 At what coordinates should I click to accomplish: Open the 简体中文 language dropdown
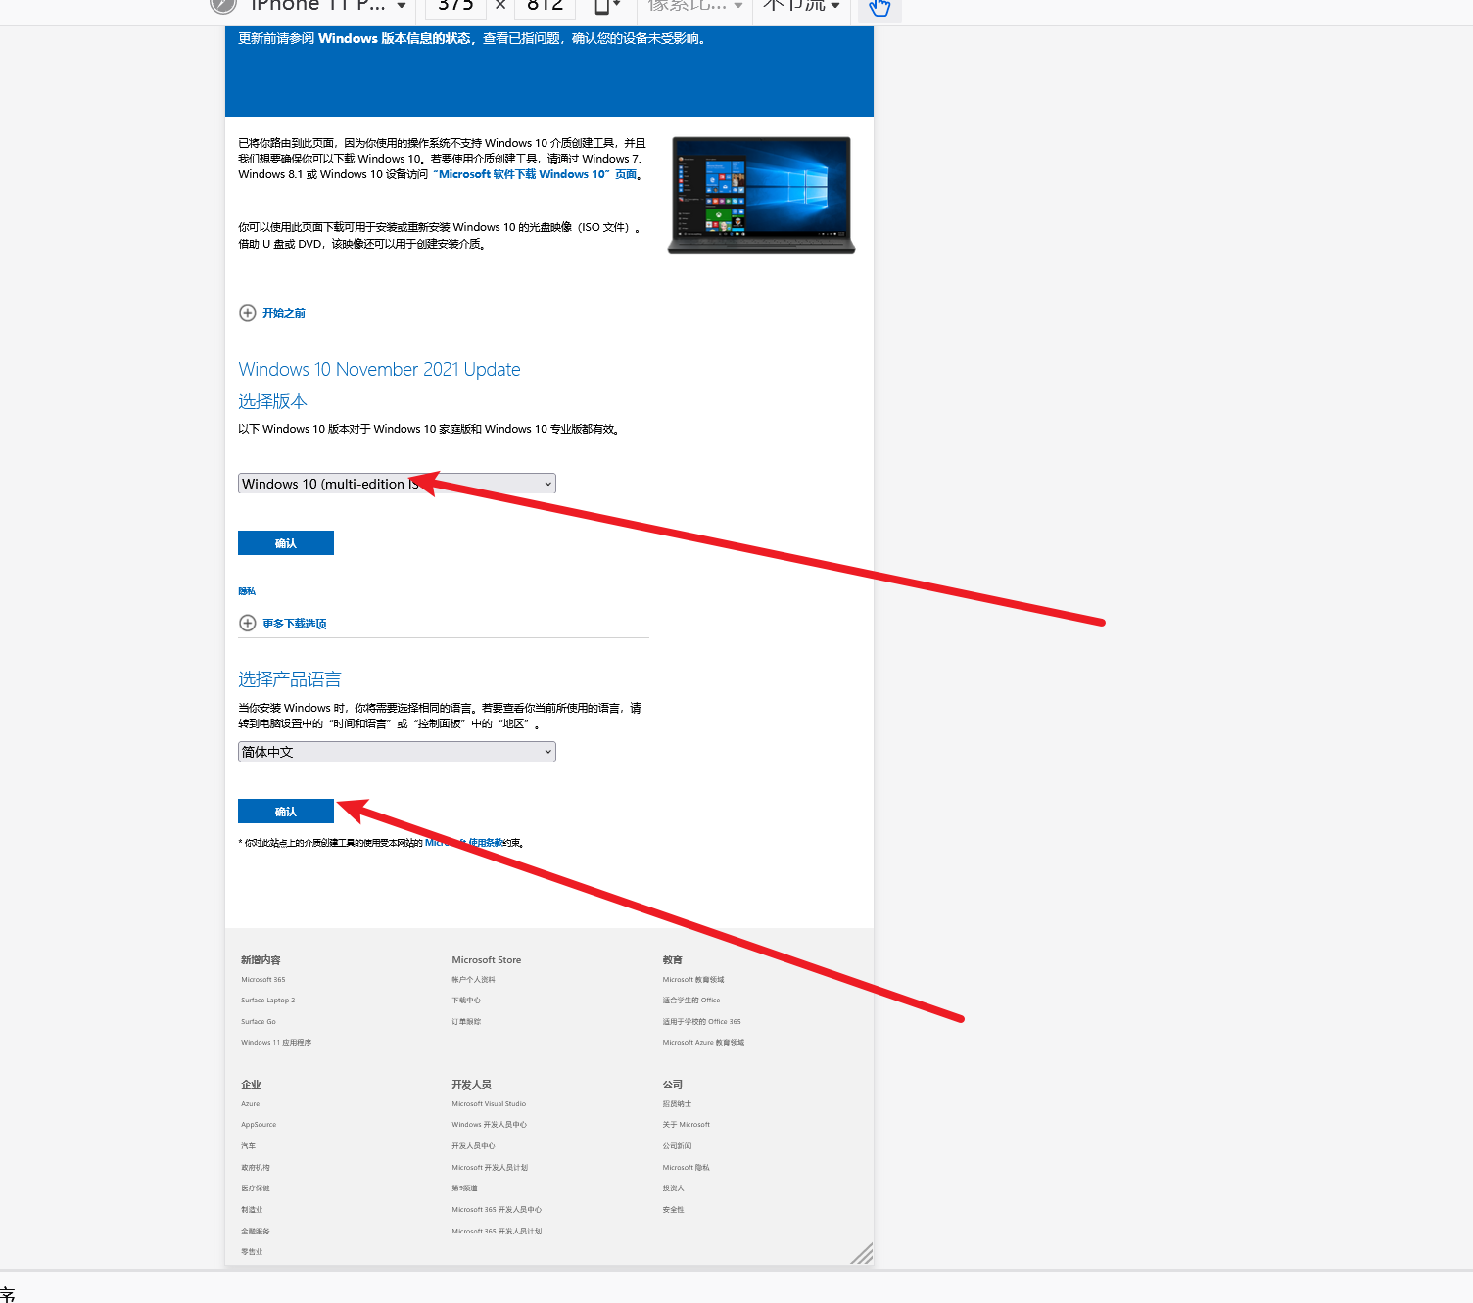point(397,752)
